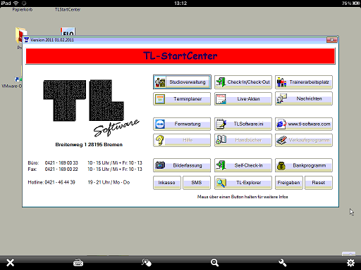The width and height of the screenshot is (361, 270).
Task: Click the Bilderfassung camera icon
Action: pos(160,165)
